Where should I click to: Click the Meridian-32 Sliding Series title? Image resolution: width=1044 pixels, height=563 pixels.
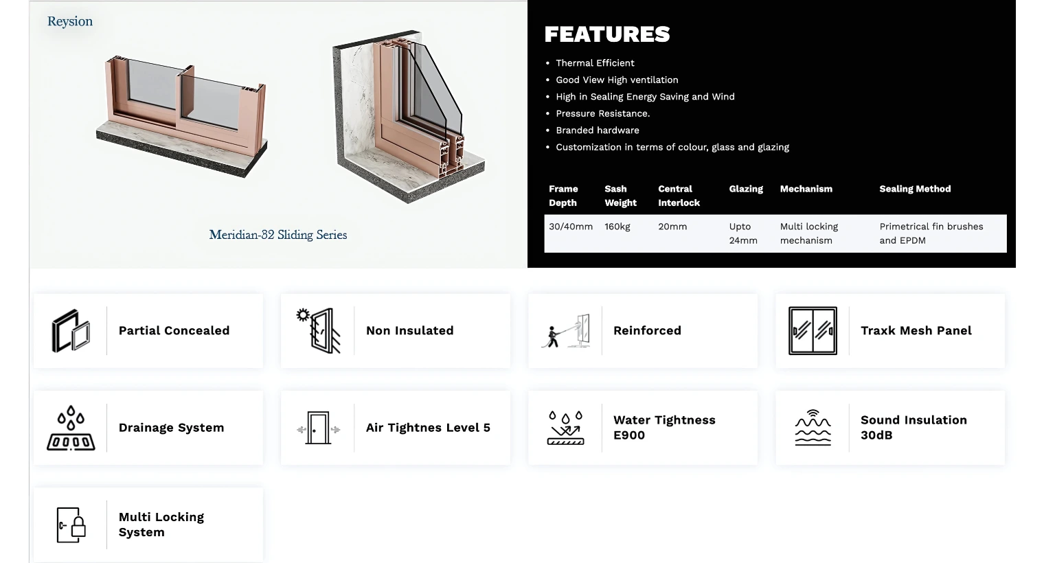(278, 235)
